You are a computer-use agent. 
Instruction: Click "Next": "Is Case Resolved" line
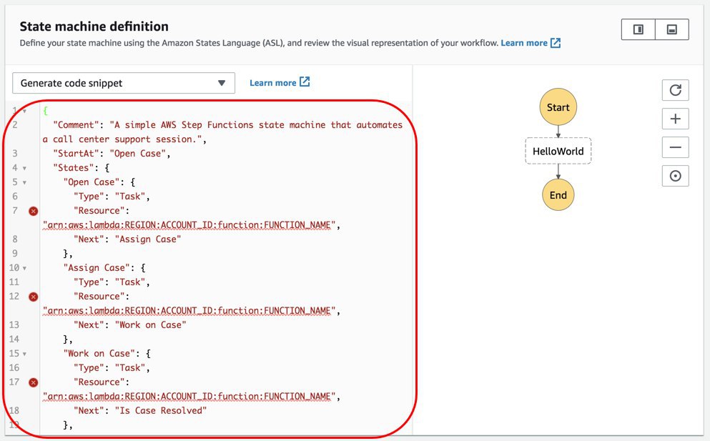tap(140, 411)
